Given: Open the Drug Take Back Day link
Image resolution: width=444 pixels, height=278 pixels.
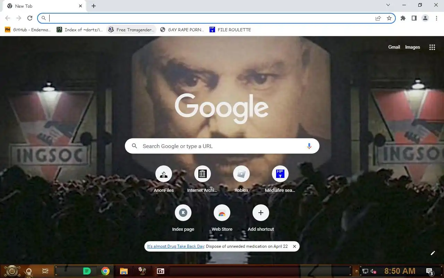Looking at the screenshot, I should point(176,246).
